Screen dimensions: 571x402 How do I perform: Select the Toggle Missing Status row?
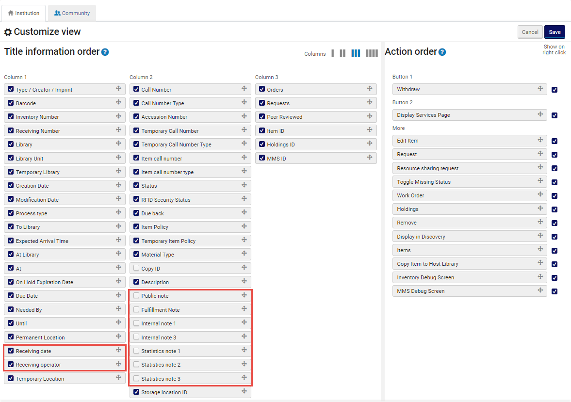point(470,182)
